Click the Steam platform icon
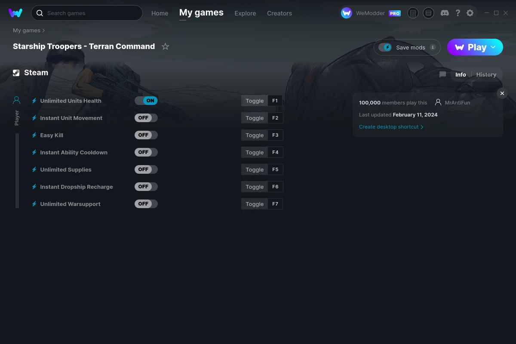 16,73
